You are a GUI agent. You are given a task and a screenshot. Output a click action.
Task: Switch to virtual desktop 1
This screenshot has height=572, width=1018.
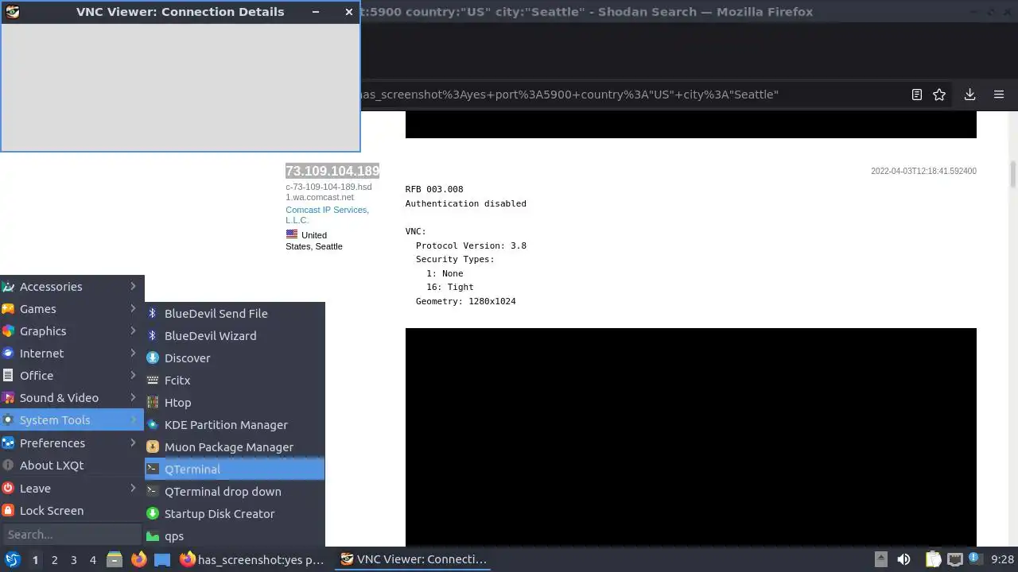click(35, 560)
